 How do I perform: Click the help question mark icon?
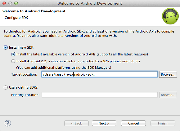pyautogui.click(x=8, y=123)
